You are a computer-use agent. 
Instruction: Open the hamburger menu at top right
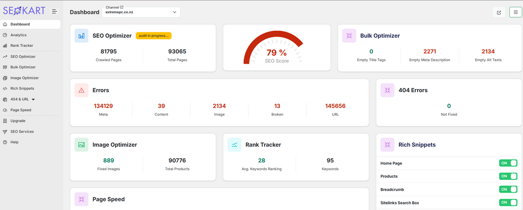[x=515, y=12]
